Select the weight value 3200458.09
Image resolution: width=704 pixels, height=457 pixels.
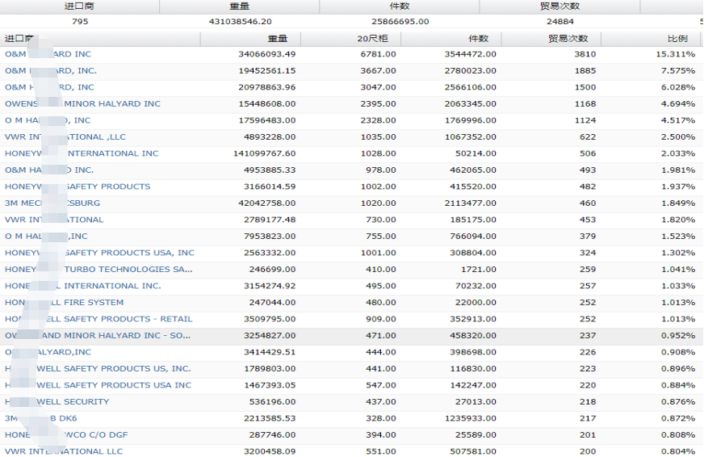[270, 451]
